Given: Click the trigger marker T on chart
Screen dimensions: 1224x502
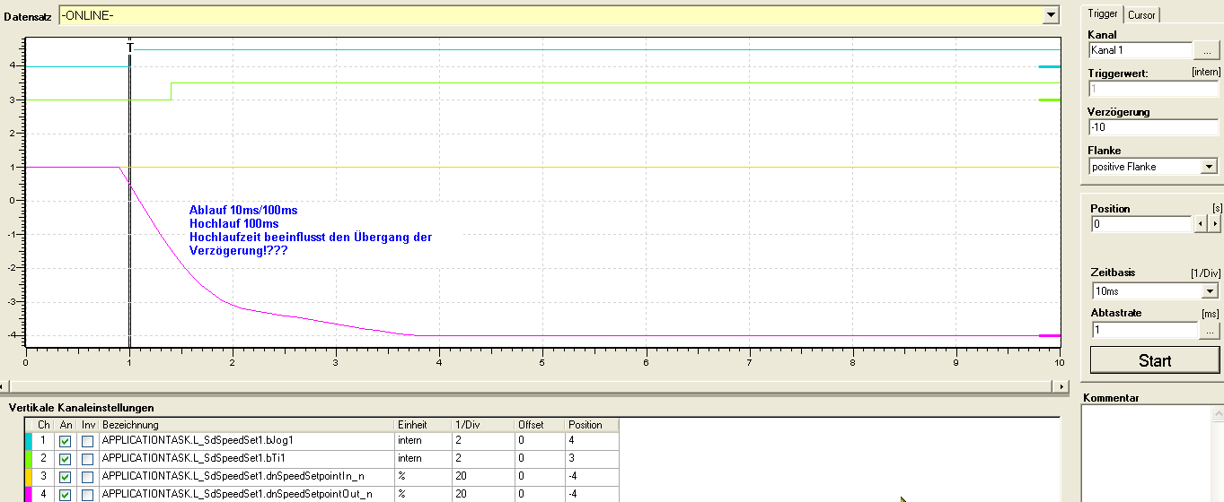Looking at the screenshot, I should 130,48.
